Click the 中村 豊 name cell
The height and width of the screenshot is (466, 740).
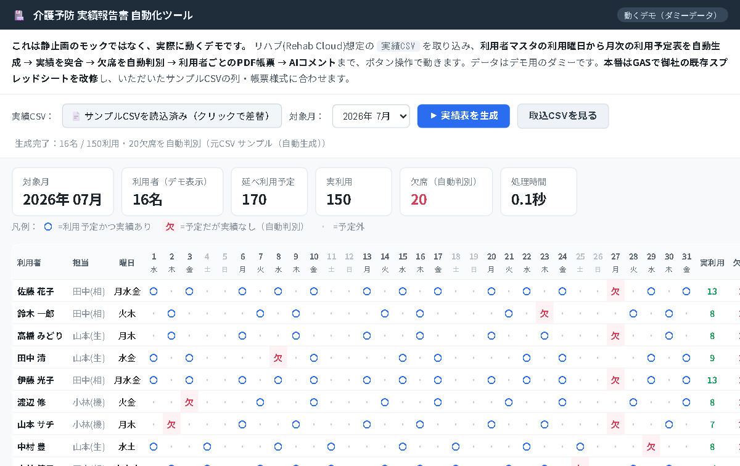[x=31, y=447]
